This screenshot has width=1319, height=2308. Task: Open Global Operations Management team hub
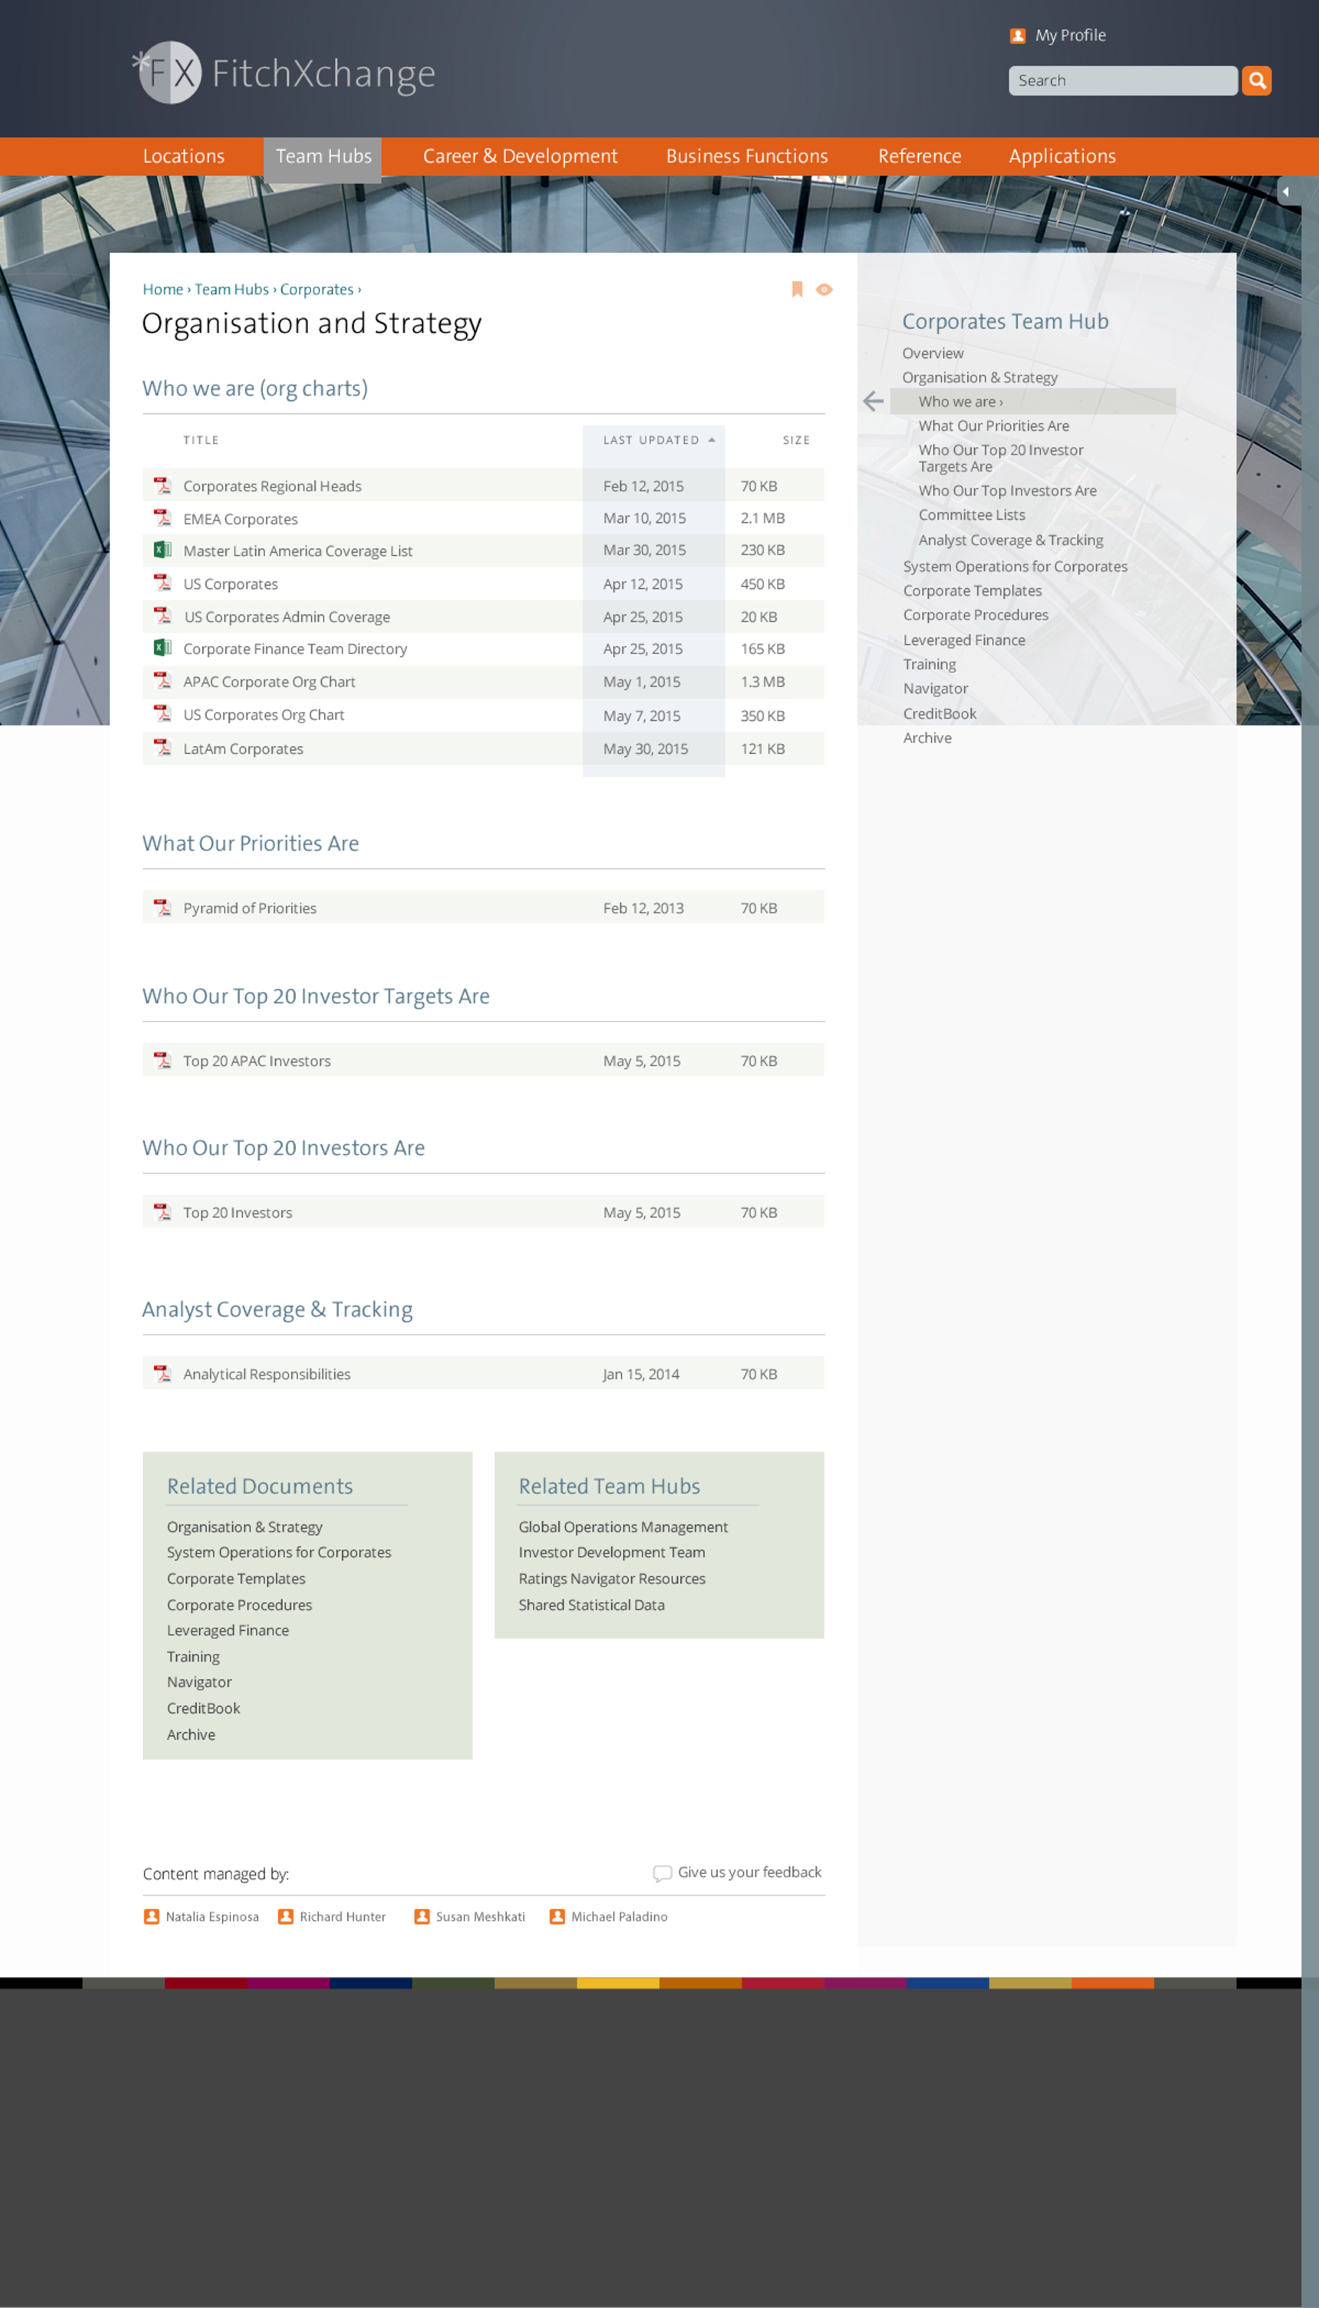click(623, 1526)
